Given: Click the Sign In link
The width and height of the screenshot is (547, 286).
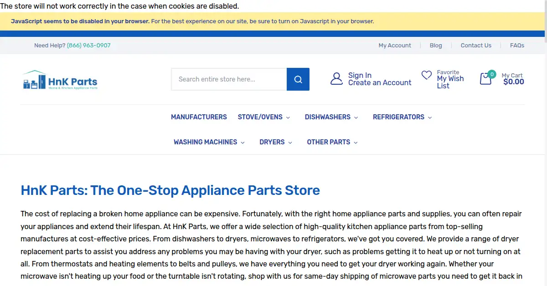Looking at the screenshot, I should [360, 76].
